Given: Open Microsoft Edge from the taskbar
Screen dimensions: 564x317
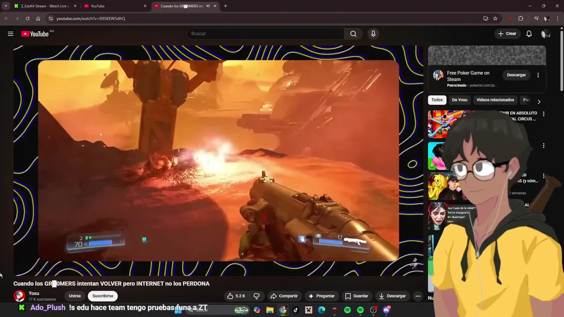Looking at the screenshot, I should pyautogui.click(x=322, y=310).
